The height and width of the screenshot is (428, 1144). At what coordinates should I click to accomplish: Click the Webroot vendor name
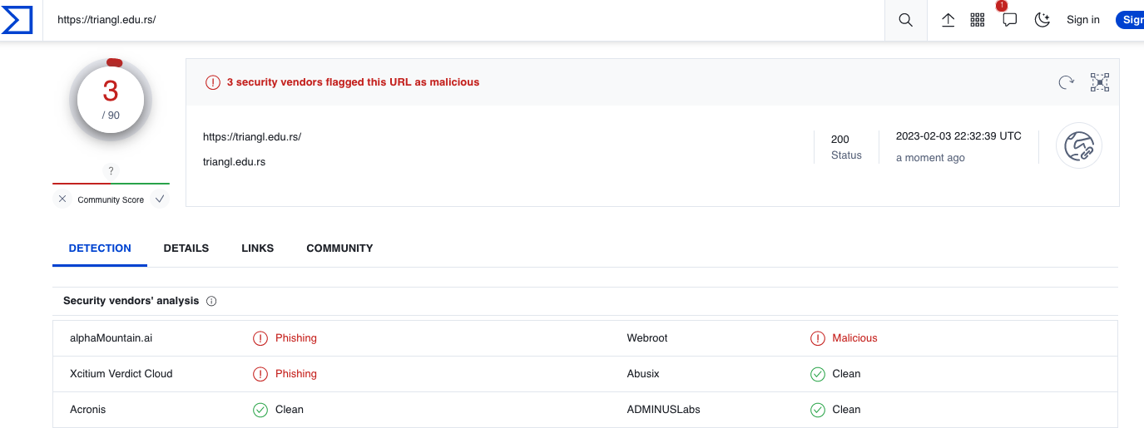click(x=647, y=338)
